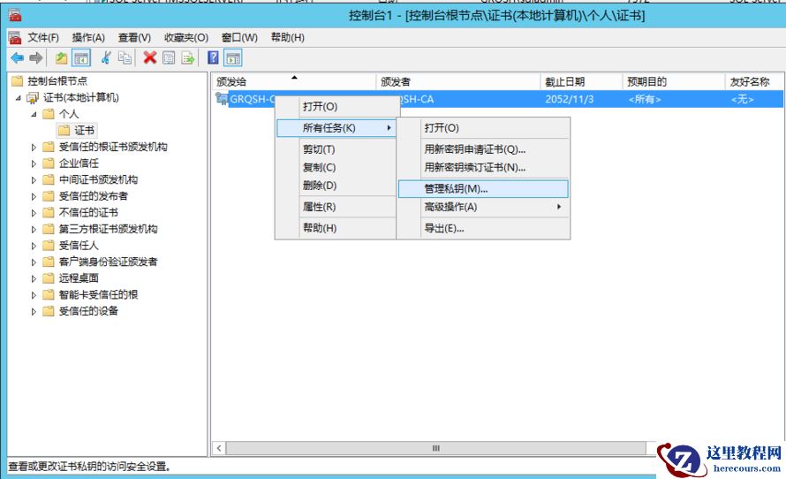This screenshot has height=479, width=786.
Task: Expand the 高级操作(A) submenu arrow
Action: pos(559,207)
